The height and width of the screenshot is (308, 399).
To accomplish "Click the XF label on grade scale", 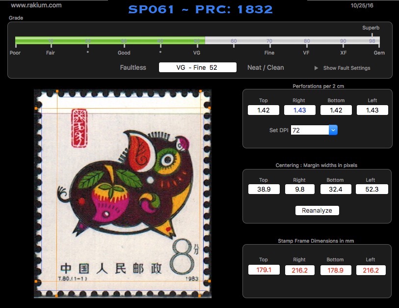I will (343, 53).
